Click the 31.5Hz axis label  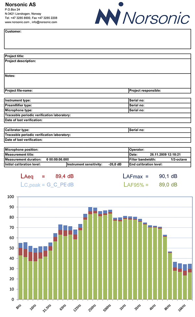[47, 308]
